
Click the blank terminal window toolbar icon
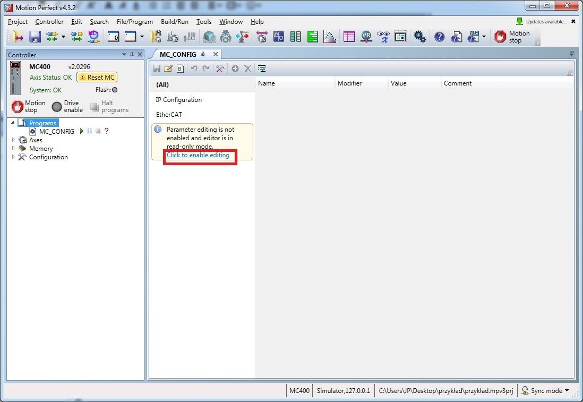[x=130, y=37]
